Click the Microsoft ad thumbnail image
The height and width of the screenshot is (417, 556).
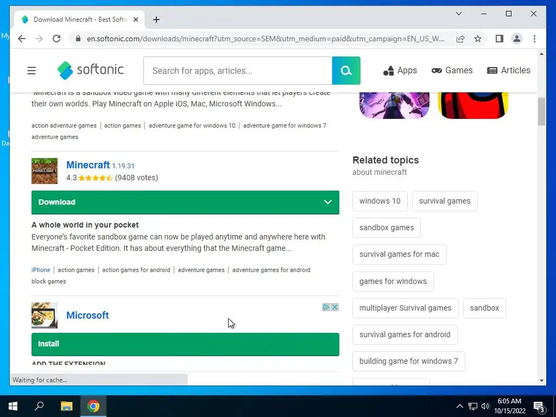45,315
